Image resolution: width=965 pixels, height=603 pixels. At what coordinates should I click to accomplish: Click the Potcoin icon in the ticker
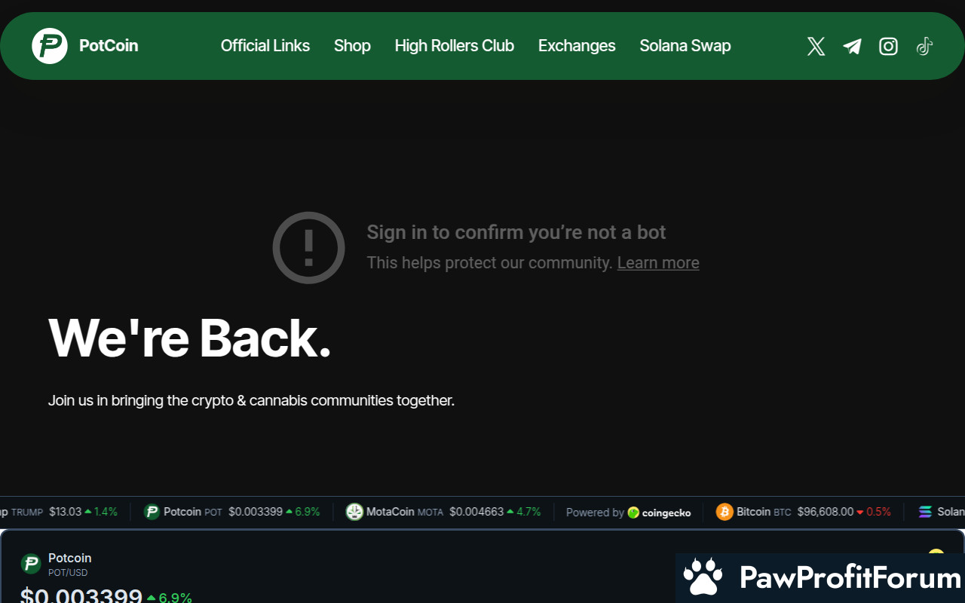(152, 512)
